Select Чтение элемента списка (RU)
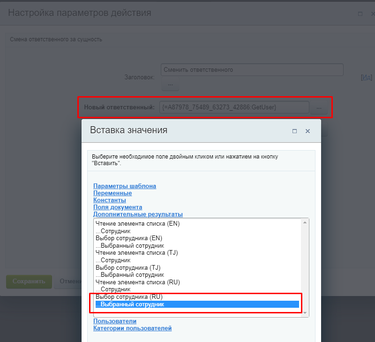Viewport: 375px width, 342px height. click(x=197, y=282)
